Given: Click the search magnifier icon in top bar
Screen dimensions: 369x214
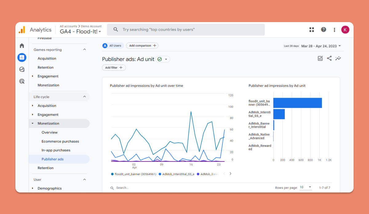Looking at the screenshot, I should (x=116, y=29).
